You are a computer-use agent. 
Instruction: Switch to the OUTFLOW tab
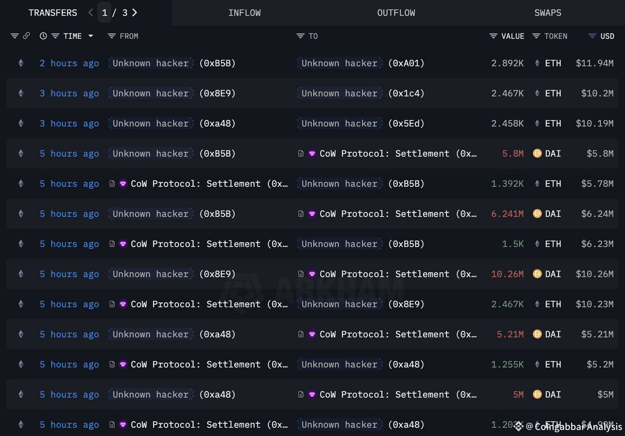tap(396, 12)
